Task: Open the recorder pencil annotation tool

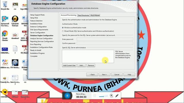Action: click(x=117, y=96)
